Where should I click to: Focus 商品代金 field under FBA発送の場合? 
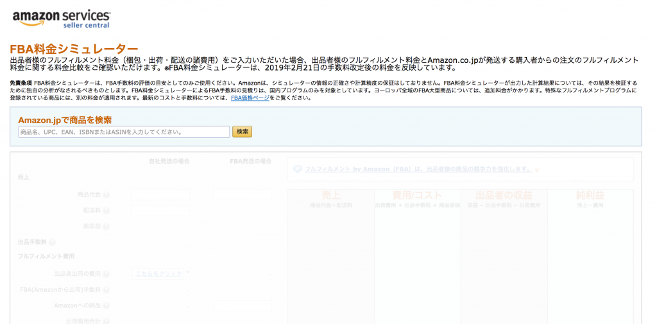(243, 195)
